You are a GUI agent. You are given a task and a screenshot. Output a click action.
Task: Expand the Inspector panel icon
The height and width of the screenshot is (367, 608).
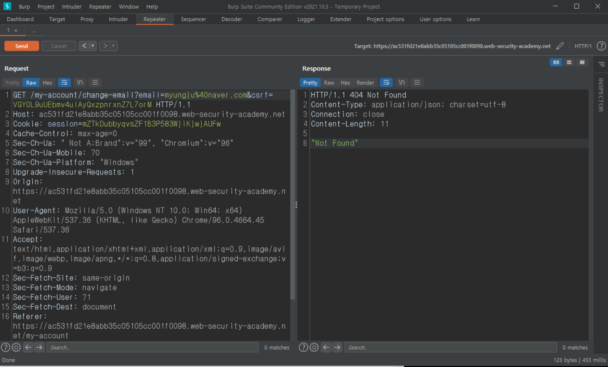(x=601, y=64)
